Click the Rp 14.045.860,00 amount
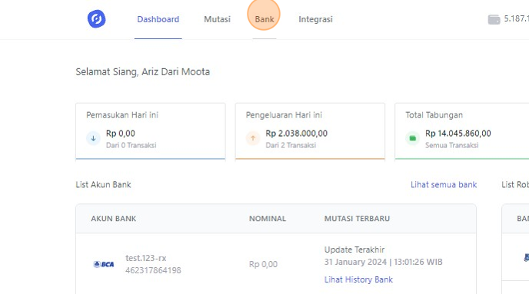This screenshot has height=294, width=529. [457, 134]
